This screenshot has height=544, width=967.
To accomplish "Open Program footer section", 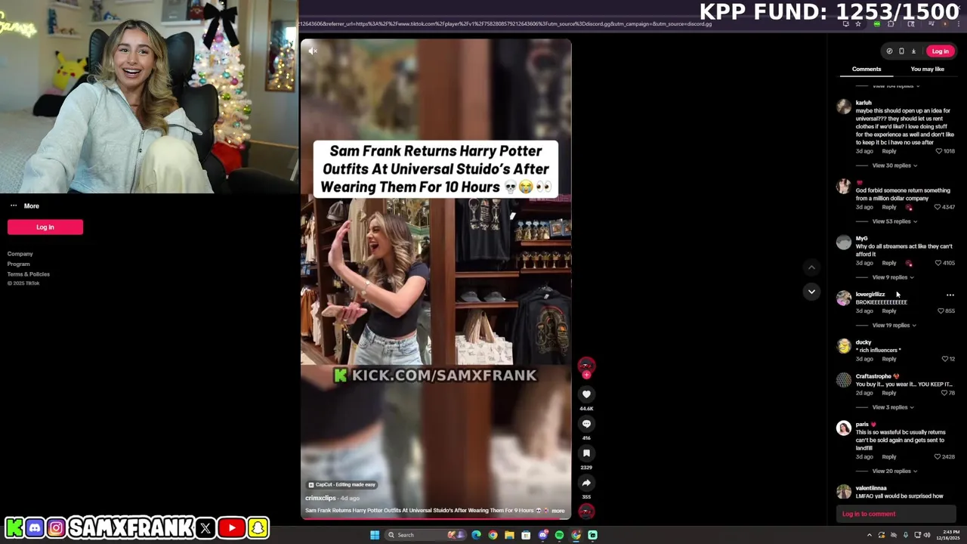I will 19,264.
